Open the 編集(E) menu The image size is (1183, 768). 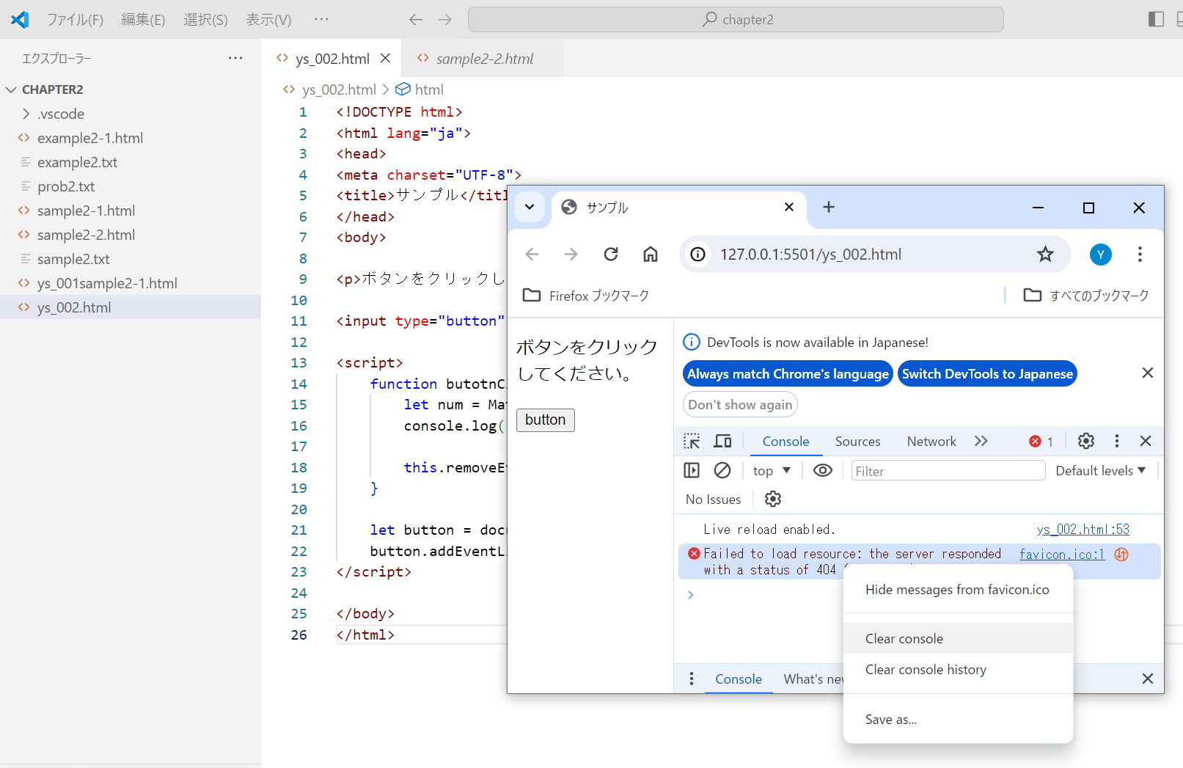coord(143,20)
